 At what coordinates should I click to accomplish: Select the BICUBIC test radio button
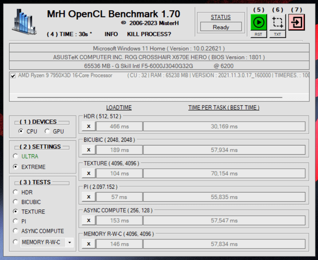tap(15, 202)
